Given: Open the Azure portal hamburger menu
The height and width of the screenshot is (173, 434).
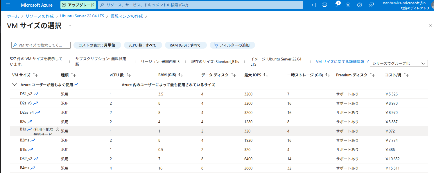Looking at the screenshot, I should (x=8, y=5).
